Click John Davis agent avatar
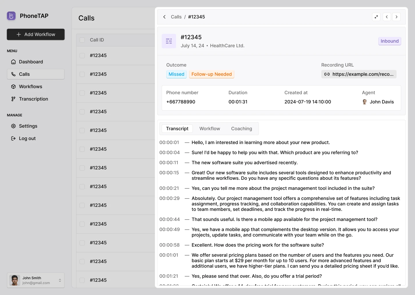 click(x=365, y=102)
